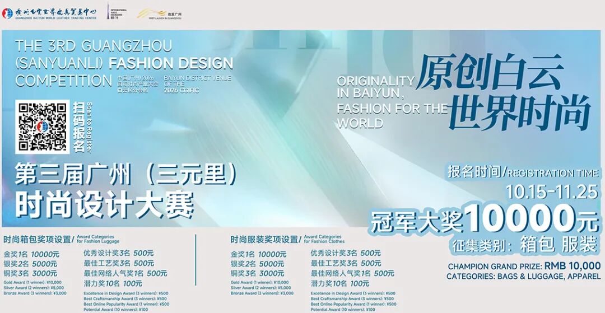Screen dimensions: 605x313
Task: Click the 'THE 3RD GUANGZHOU' heading line
Action: coord(94,46)
